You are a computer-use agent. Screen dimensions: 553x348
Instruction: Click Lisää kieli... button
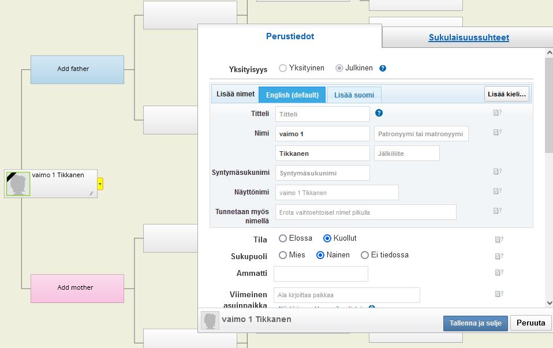[506, 94]
